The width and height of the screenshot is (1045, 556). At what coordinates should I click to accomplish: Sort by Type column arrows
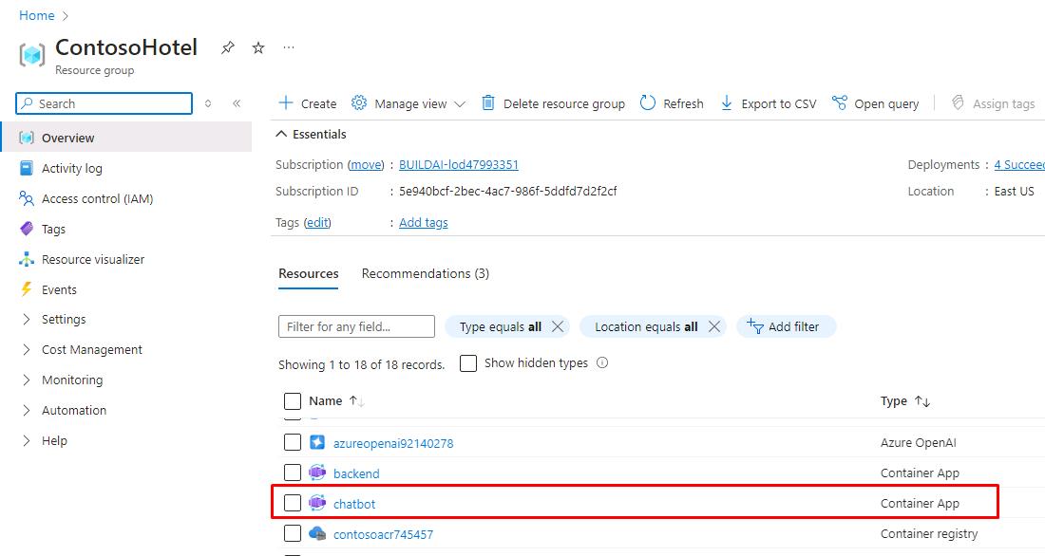pos(922,400)
